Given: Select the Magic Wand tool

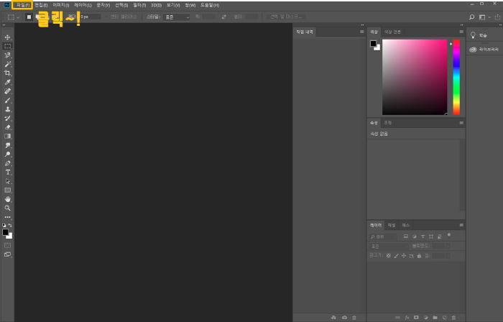Looking at the screenshot, I should [7, 64].
